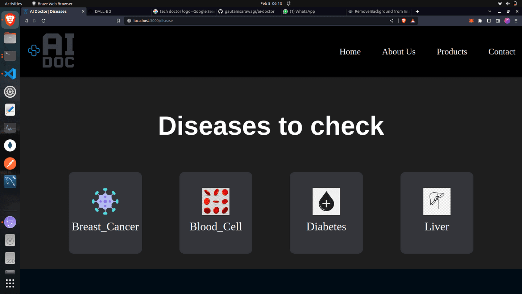Screen dimensions: 522x294
Task: Reload the current page
Action: (x=43, y=21)
